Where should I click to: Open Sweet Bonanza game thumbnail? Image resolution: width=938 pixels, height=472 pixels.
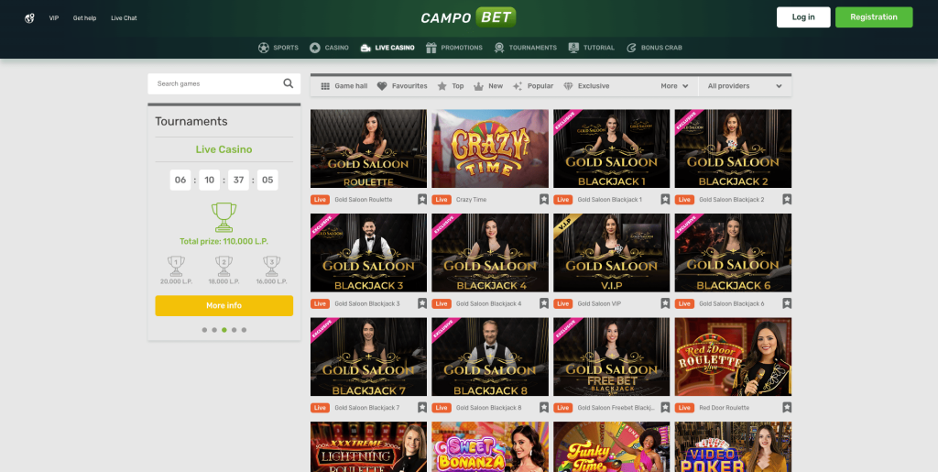[x=490, y=447]
